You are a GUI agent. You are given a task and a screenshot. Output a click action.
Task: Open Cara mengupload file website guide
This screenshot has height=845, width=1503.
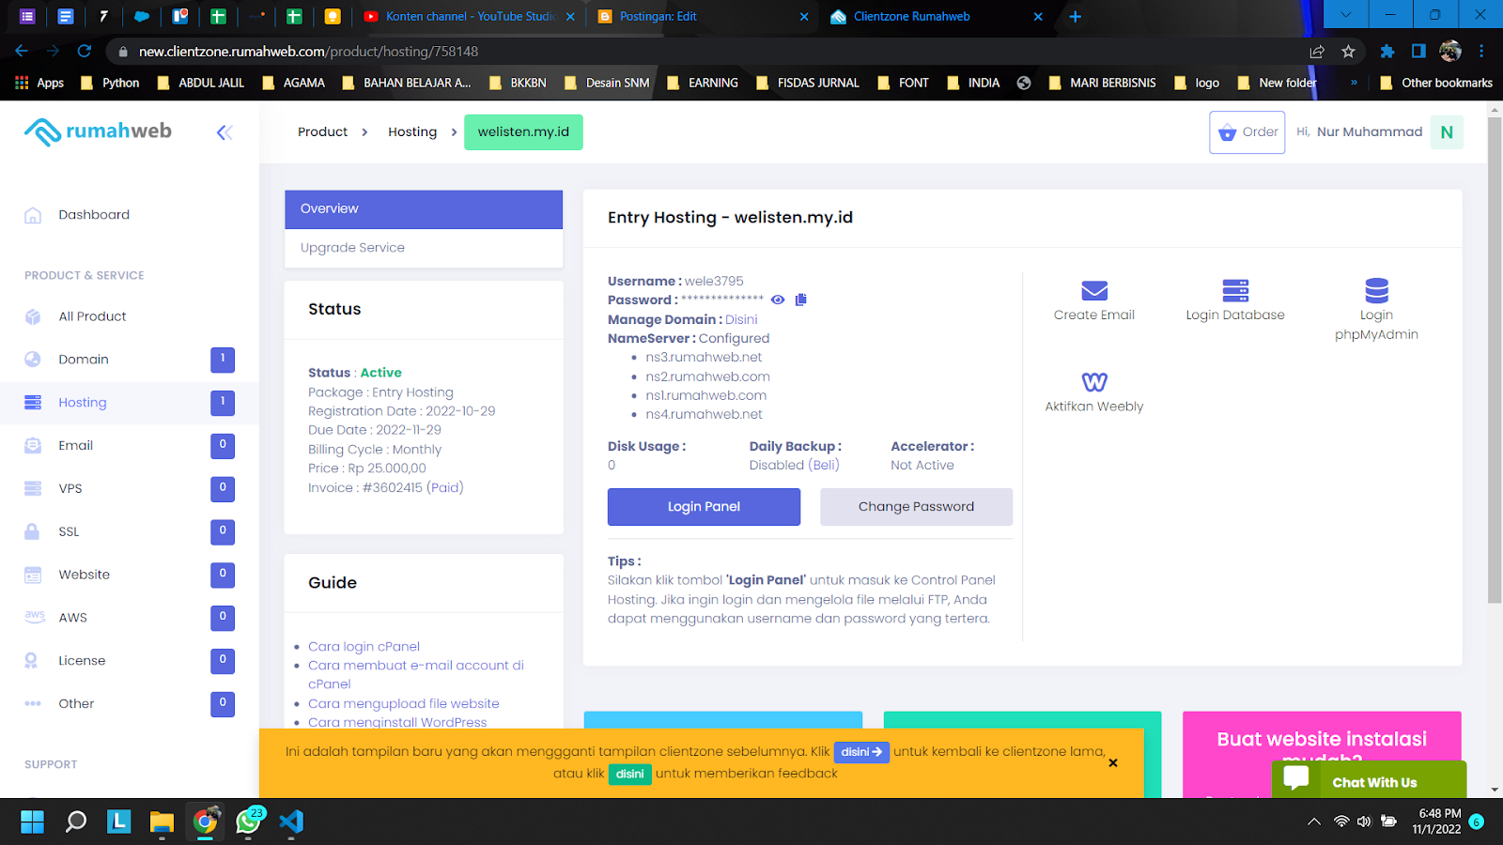click(x=404, y=704)
